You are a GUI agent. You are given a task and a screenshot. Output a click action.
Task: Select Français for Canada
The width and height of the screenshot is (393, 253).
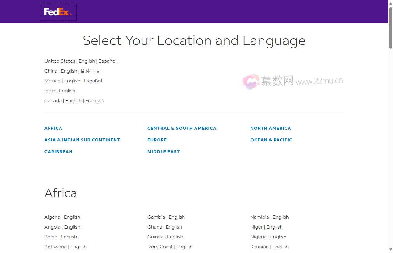pos(94,101)
